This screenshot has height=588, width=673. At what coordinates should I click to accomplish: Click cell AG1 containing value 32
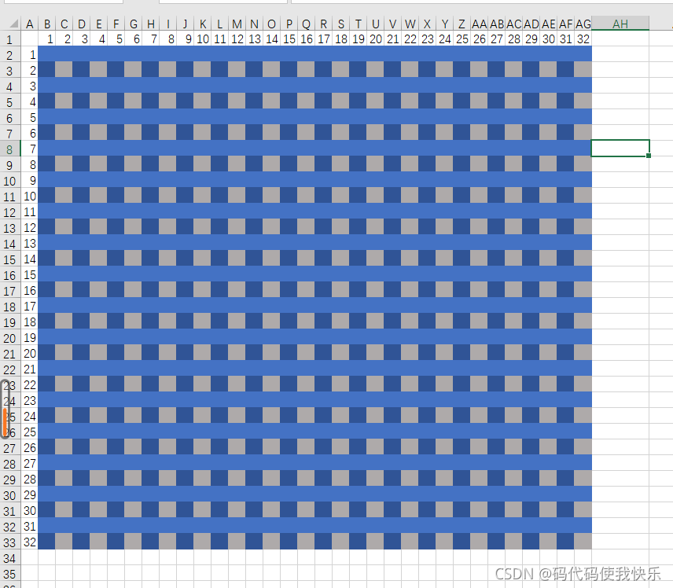[x=583, y=39]
